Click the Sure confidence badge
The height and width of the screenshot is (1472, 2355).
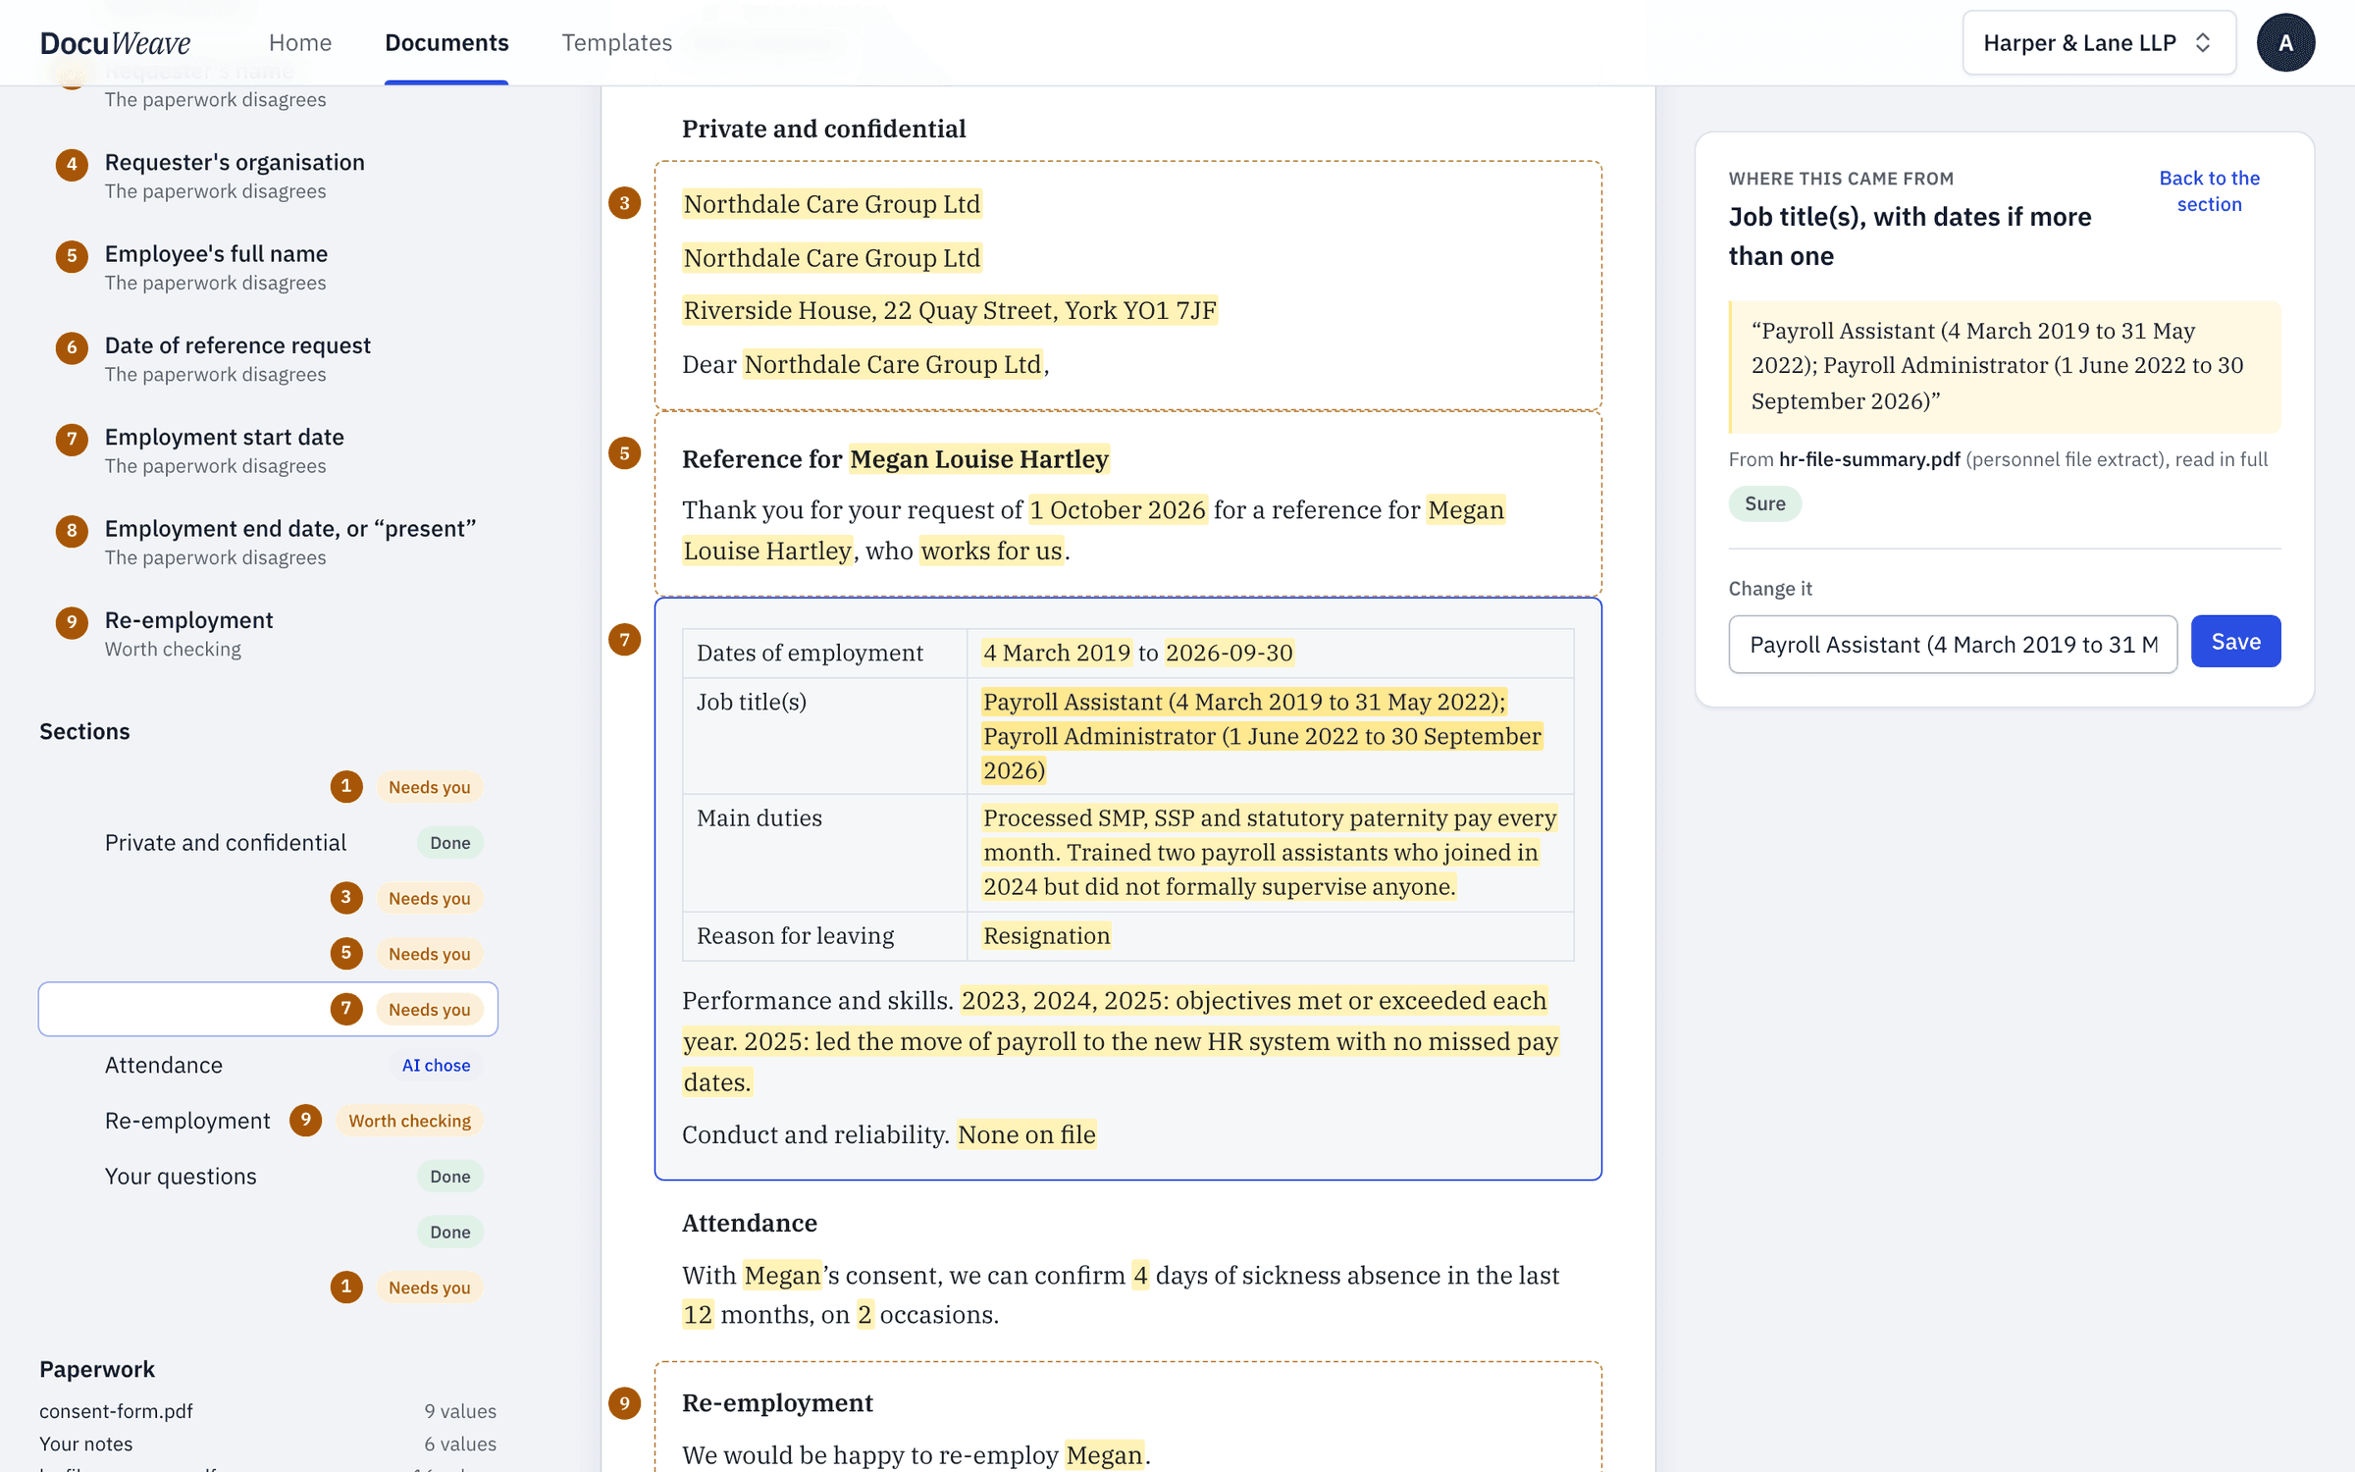pos(1764,504)
